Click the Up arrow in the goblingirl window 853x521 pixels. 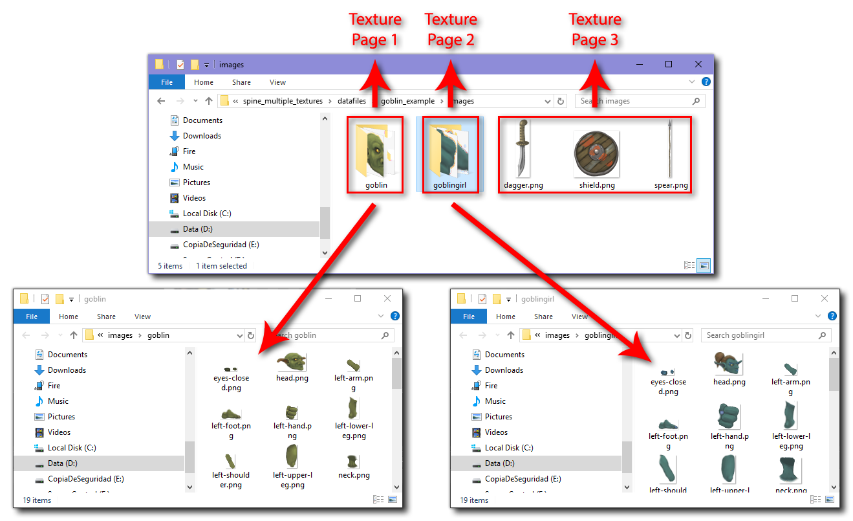point(511,335)
